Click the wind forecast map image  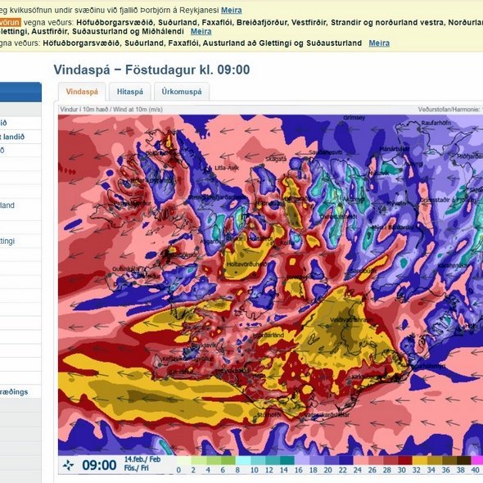coord(270,285)
